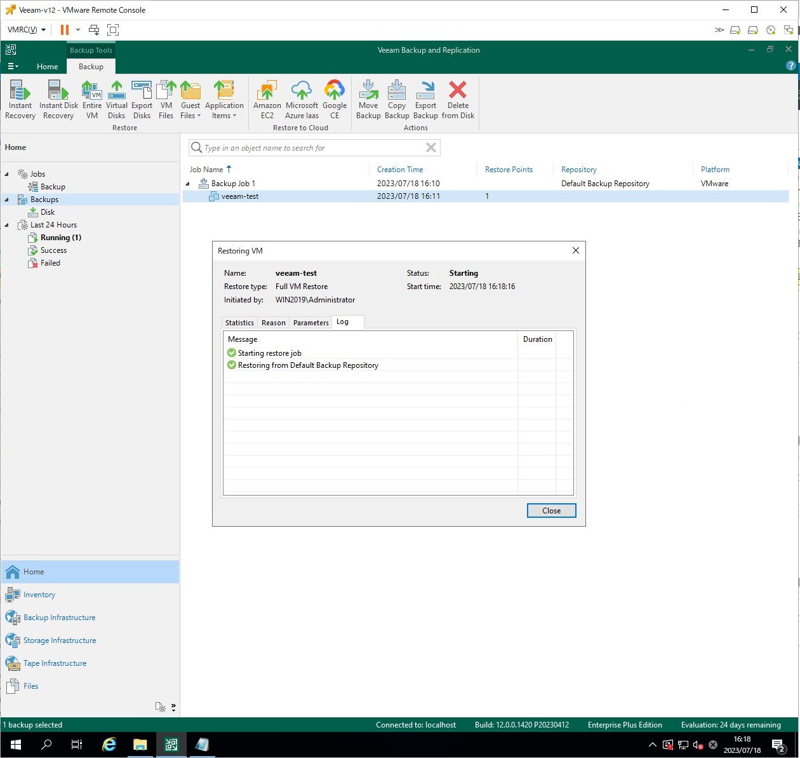This screenshot has height=758, width=800.
Task: Click Export Backup action icon
Action: [x=425, y=100]
